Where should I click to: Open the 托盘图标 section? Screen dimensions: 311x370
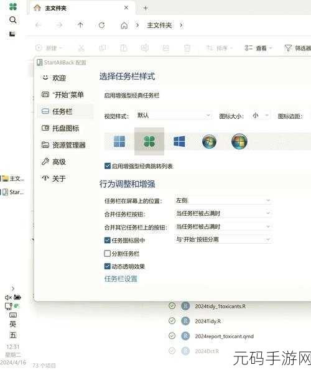point(65,128)
